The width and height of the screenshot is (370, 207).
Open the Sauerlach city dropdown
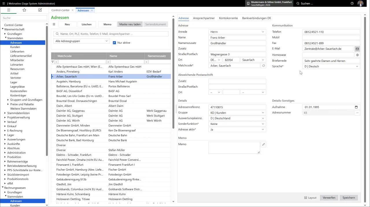[x=253, y=60]
